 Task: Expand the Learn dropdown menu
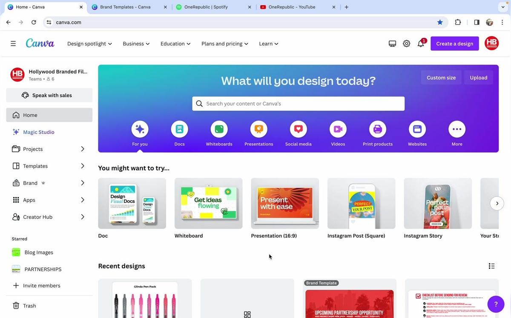(269, 43)
